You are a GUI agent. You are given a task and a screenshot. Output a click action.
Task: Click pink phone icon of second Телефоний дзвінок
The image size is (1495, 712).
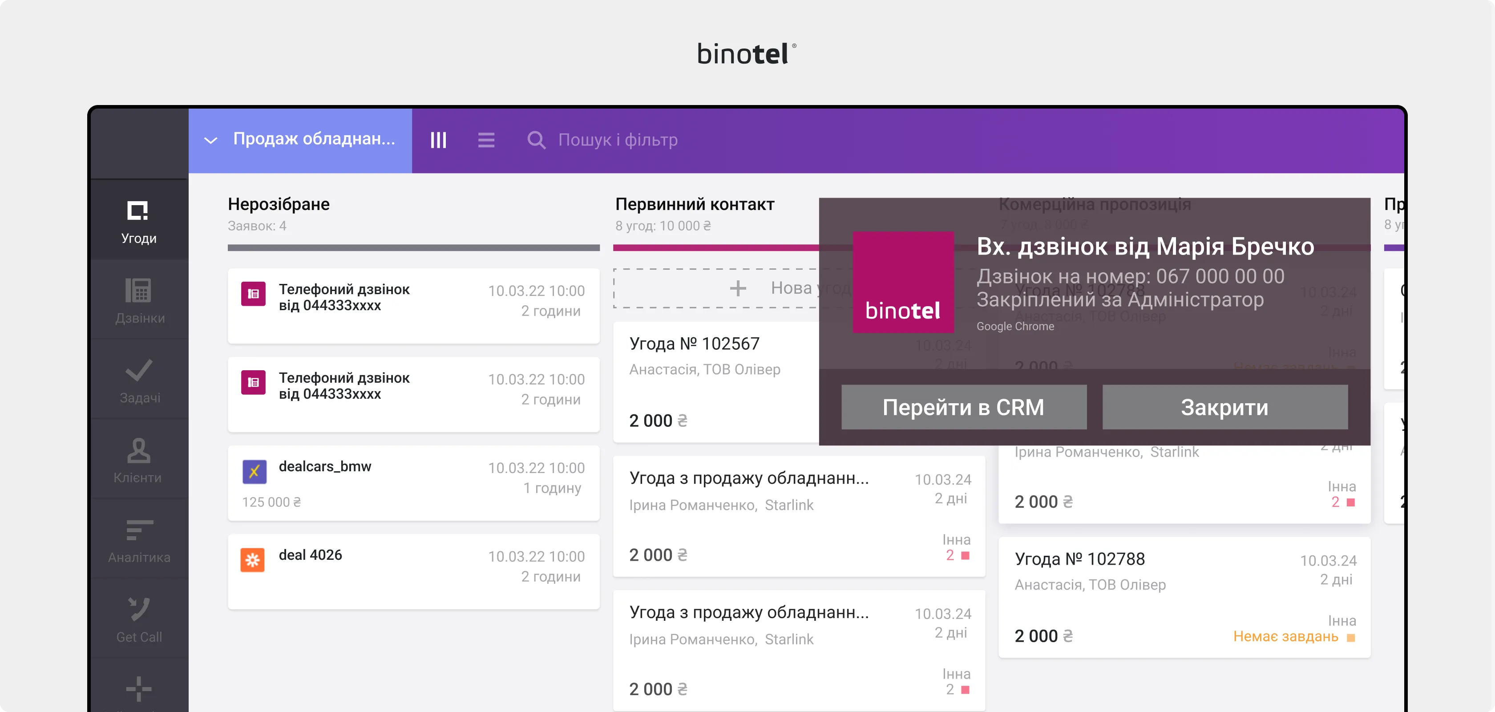(x=254, y=382)
